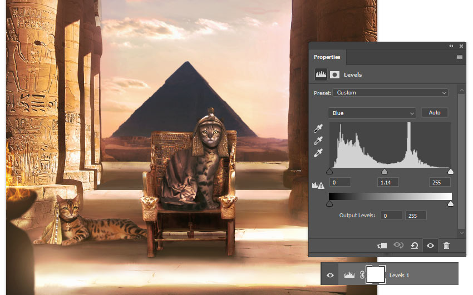View previous state of adjustment
Viewport: 473px width, 295px height.
(x=398, y=246)
